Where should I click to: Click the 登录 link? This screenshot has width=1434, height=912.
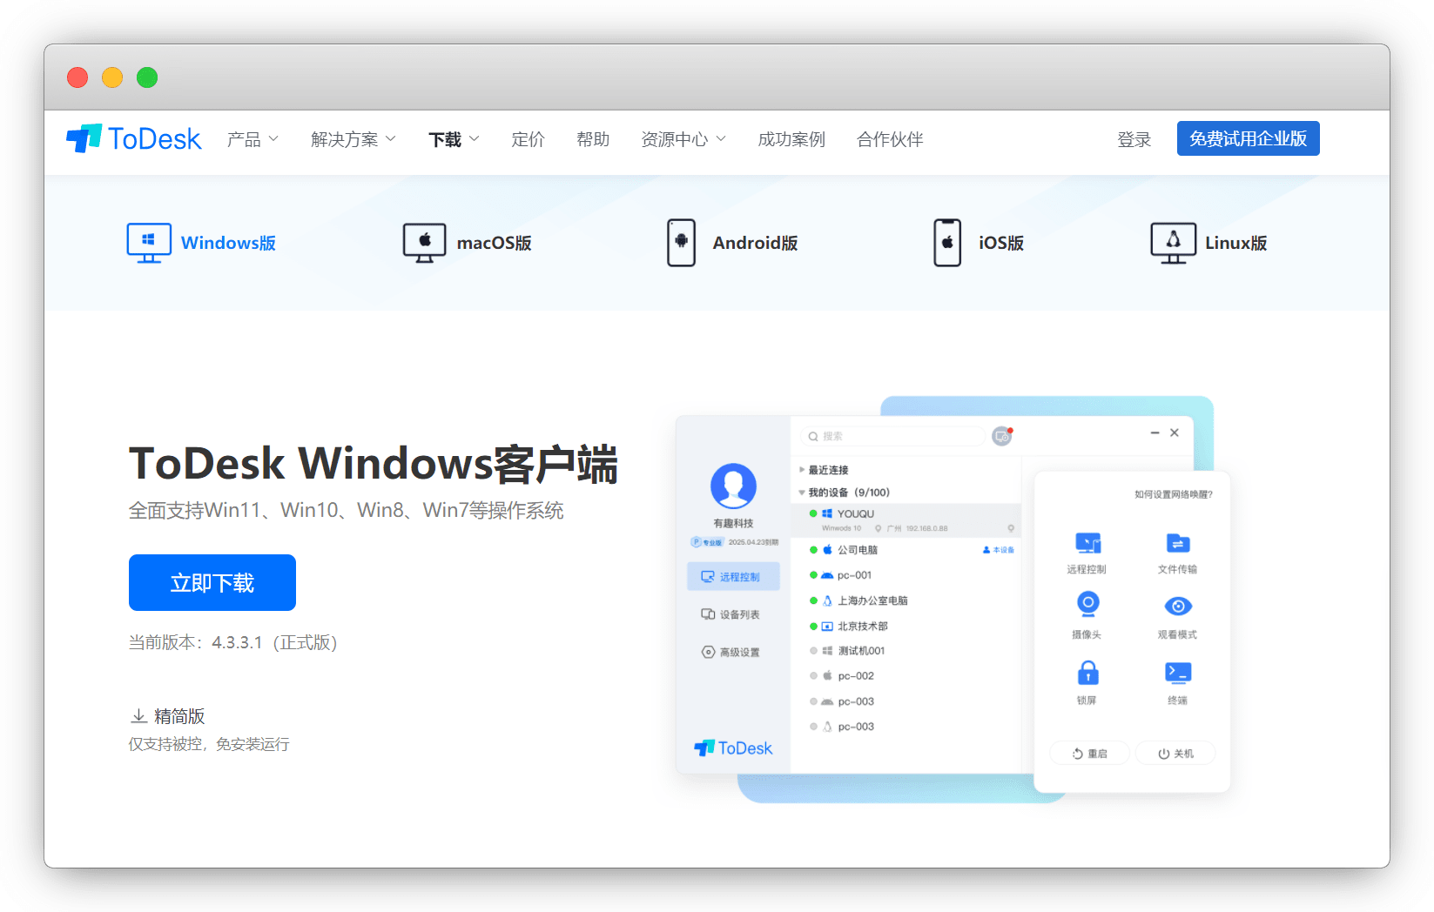(x=1134, y=139)
